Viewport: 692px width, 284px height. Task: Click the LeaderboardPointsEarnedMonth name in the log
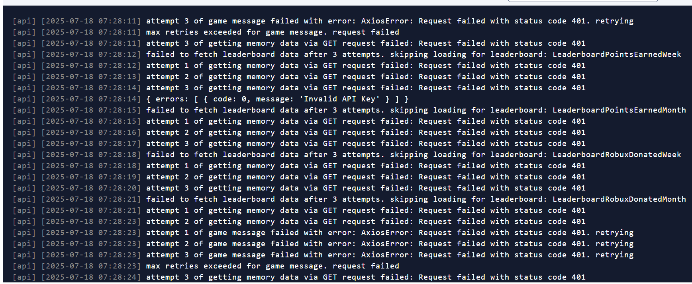(619, 110)
